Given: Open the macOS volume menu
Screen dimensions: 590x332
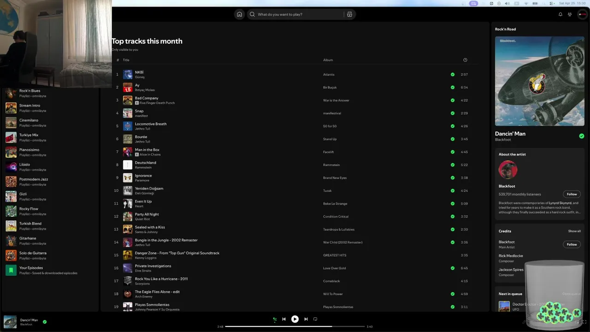Looking at the screenshot, I should 507,3.
